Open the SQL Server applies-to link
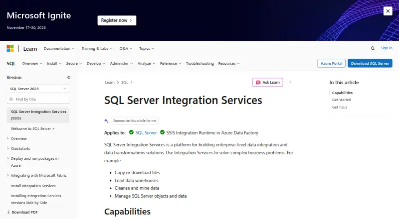The image size is (399, 219). tap(146, 132)
